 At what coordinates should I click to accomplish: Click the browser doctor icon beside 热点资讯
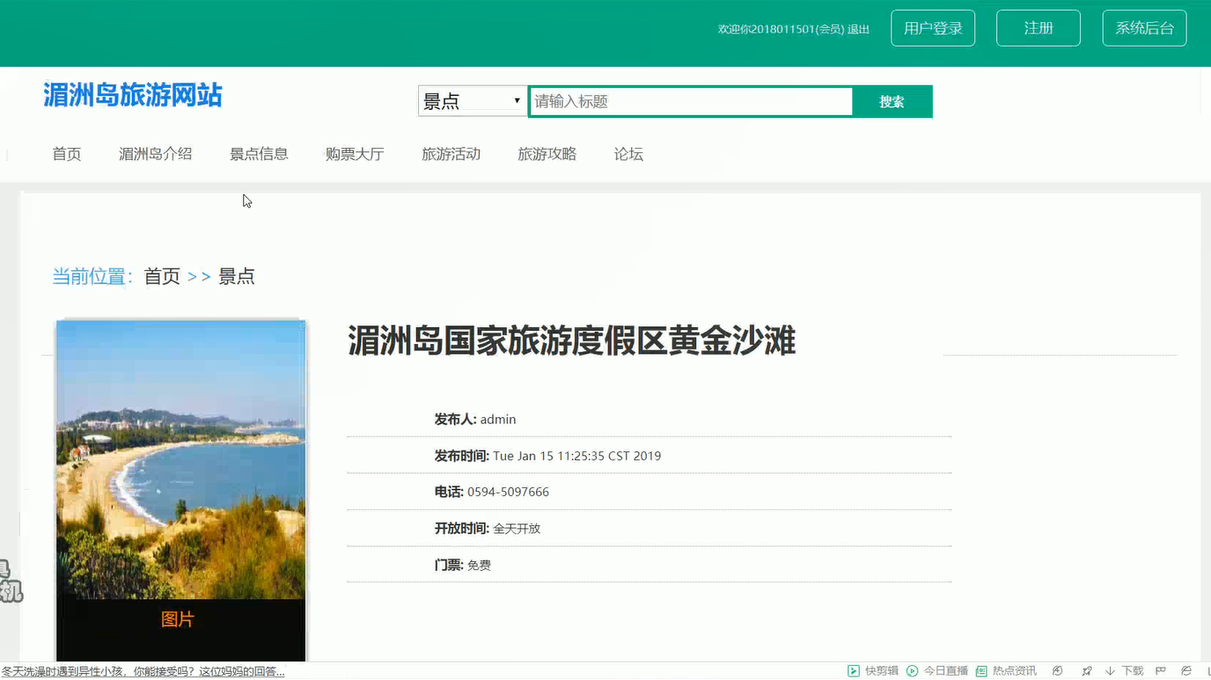pos(1058,671)
